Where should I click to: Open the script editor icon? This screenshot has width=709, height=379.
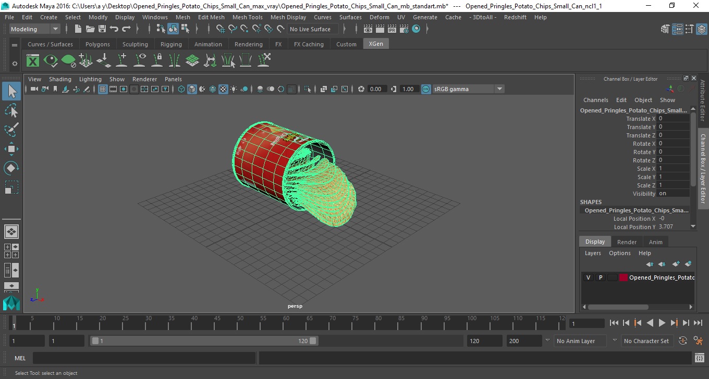700,358
